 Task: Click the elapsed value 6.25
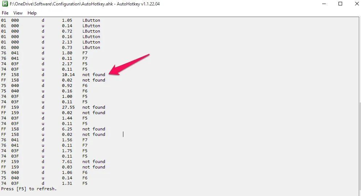click(67, 129)
